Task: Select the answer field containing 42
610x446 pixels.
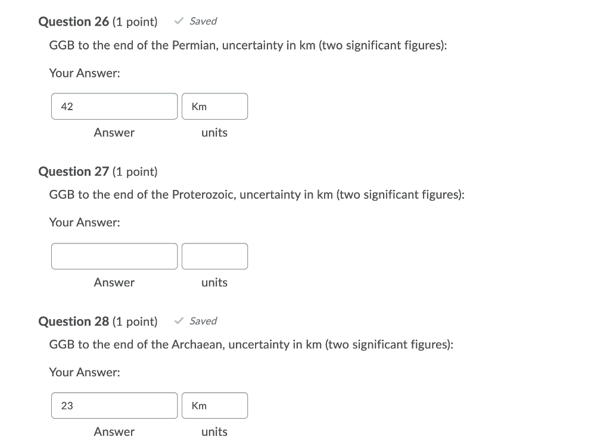Action: coord(114,106)
